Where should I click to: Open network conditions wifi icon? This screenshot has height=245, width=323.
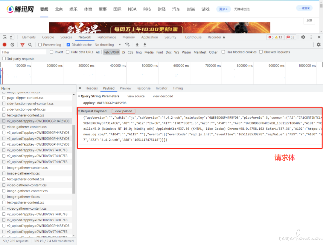click(x=127, y=45)
